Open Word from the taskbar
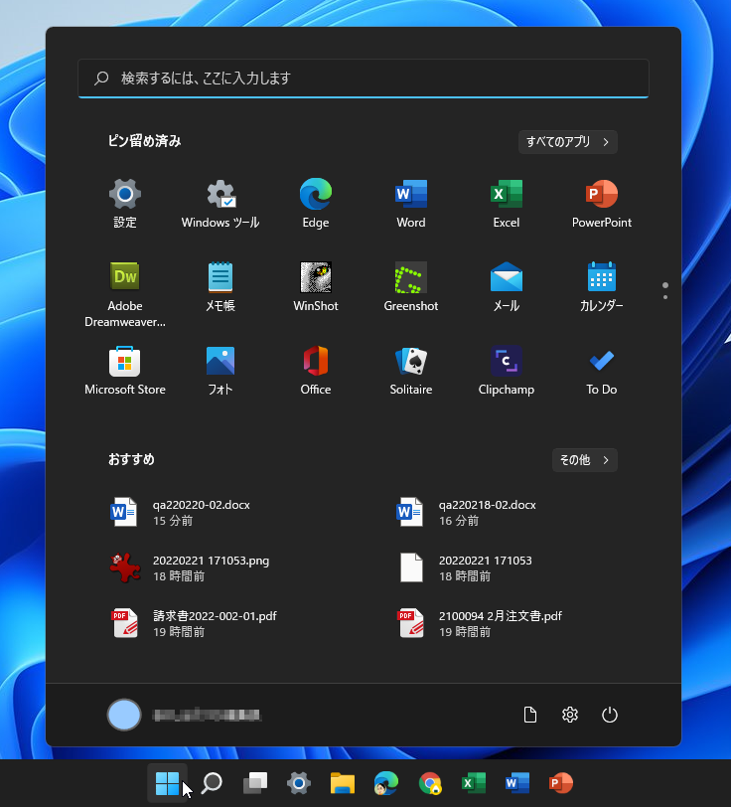Image resolution: width=731 pixels, height=807 pixels. 517,783
